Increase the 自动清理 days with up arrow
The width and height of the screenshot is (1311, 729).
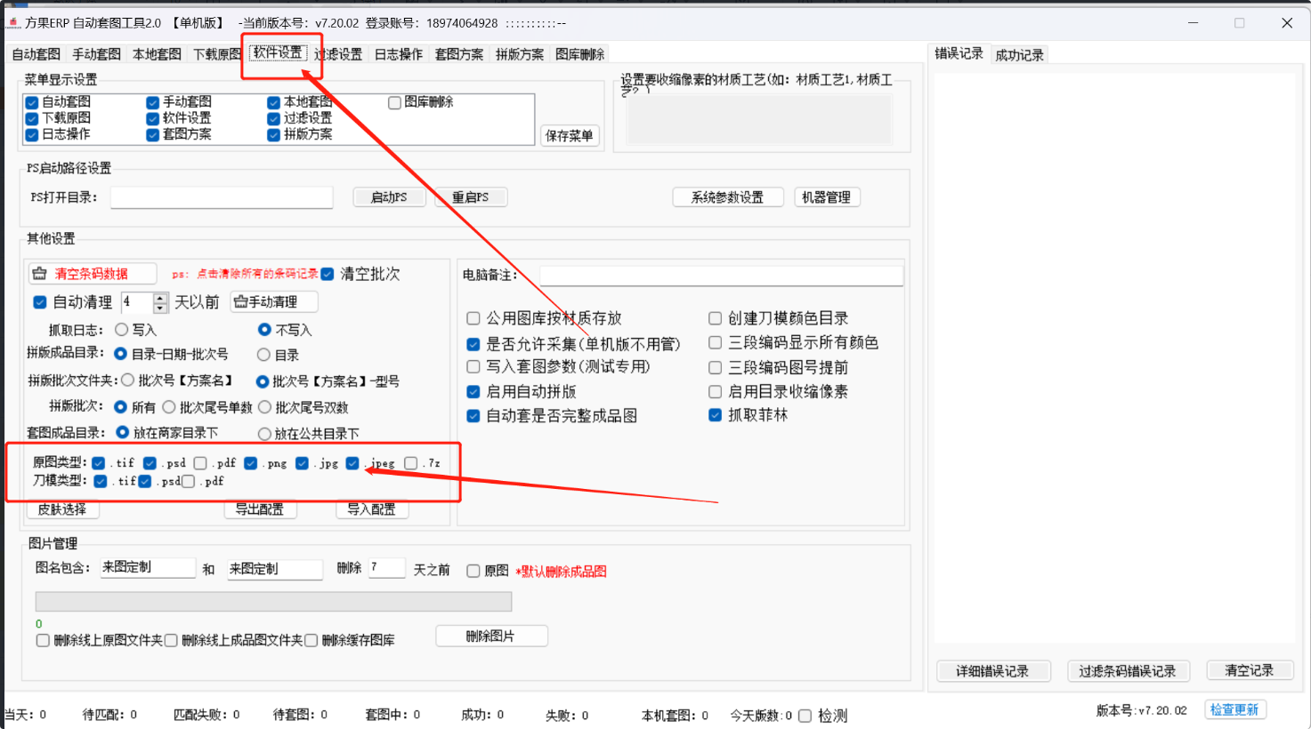pos(160,298)
